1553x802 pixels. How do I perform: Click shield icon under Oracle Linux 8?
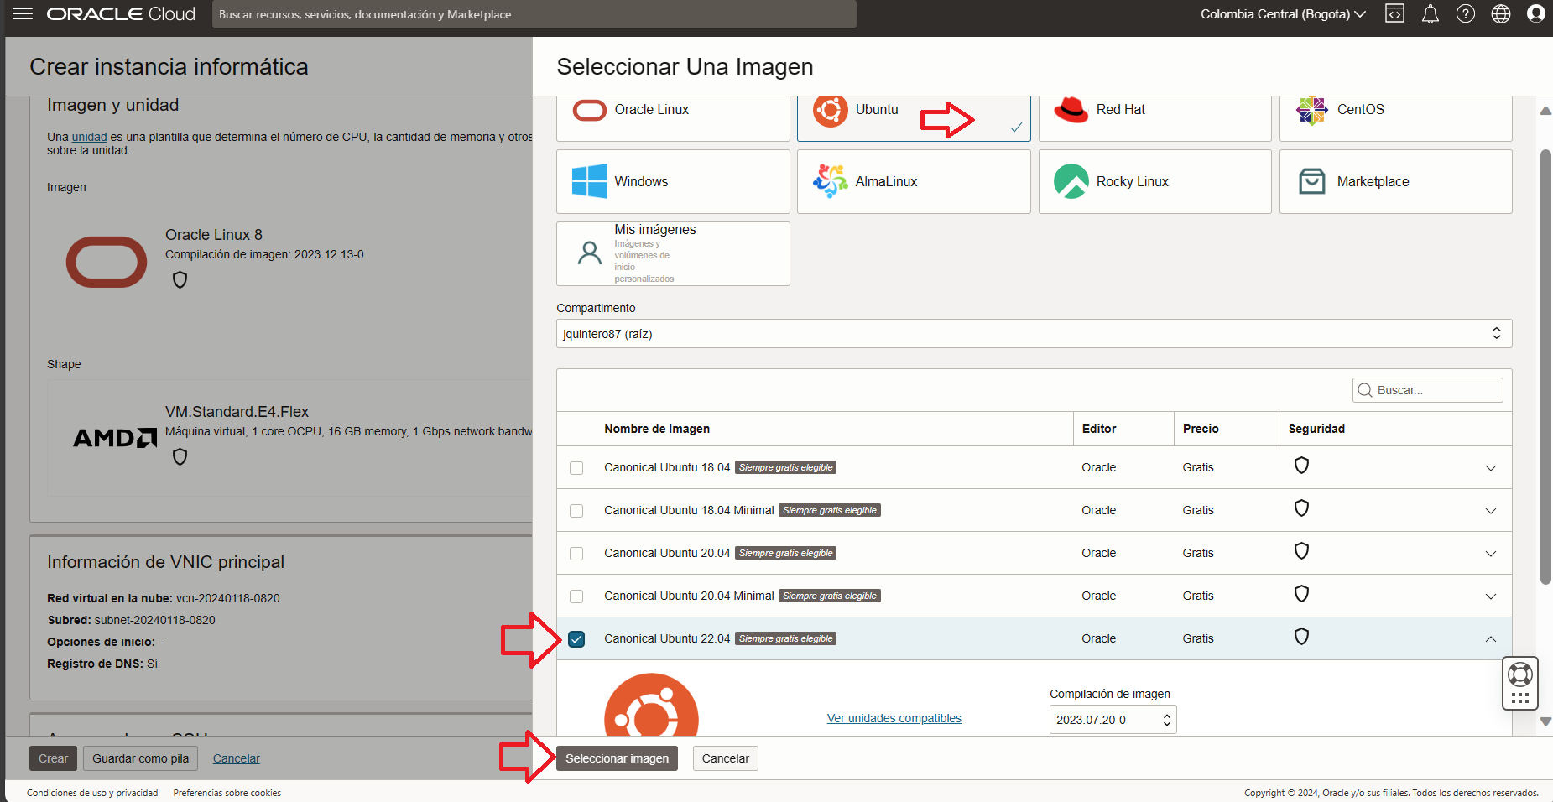point(180,280)
